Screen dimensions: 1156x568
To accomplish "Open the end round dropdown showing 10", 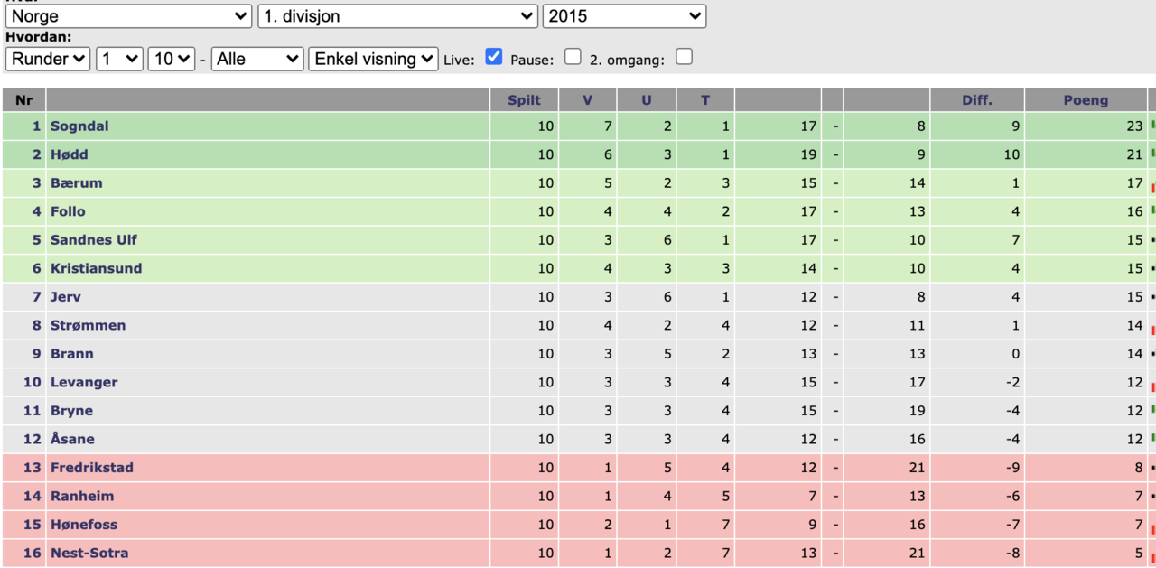I will pos(172,59).
